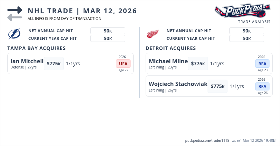The height and width of the screenshot is (146, 280).
Task: Click Wojciech Stachowiak's $775K cap hit box
Action: tap(217, 86)
